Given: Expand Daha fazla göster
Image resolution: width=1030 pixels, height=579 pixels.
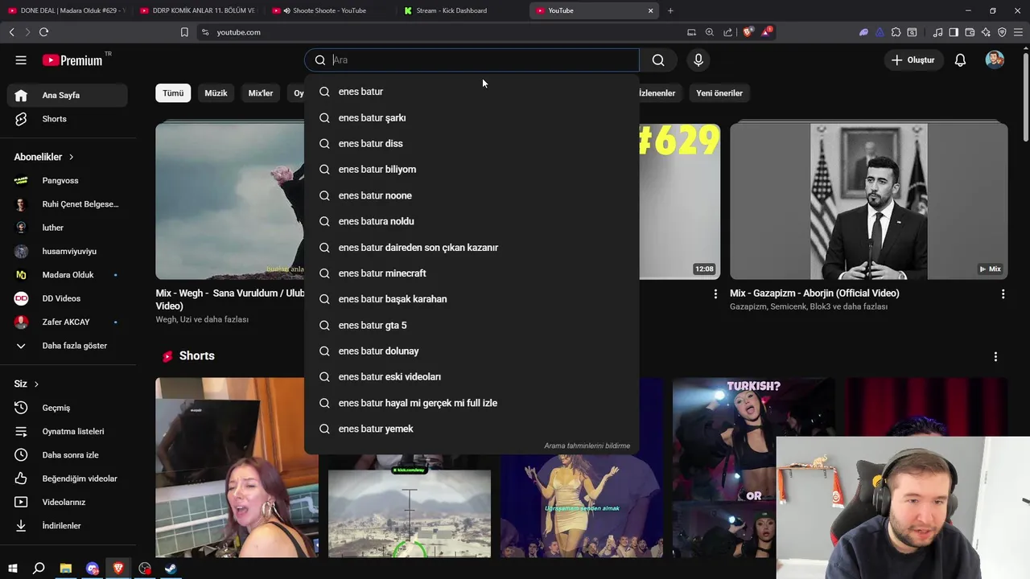Looking at the screenshot, I should click(68, 346).
